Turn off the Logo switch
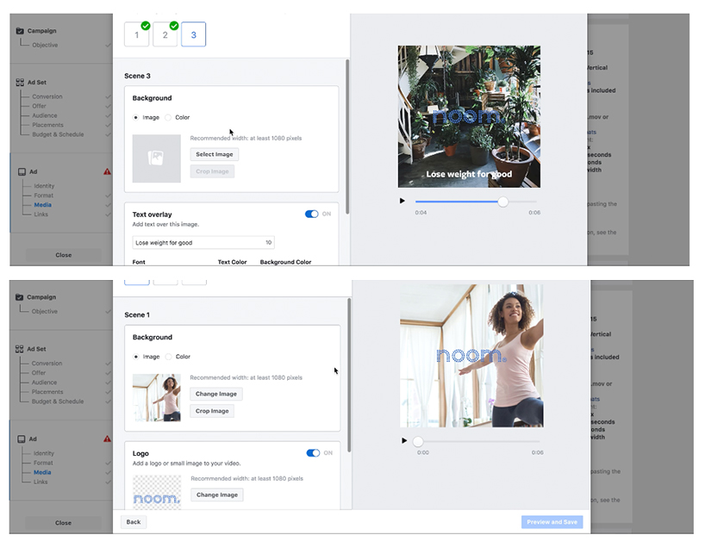The width and height of the screenshot is (705, 560). pyautogui.click(x=314, y=452)
